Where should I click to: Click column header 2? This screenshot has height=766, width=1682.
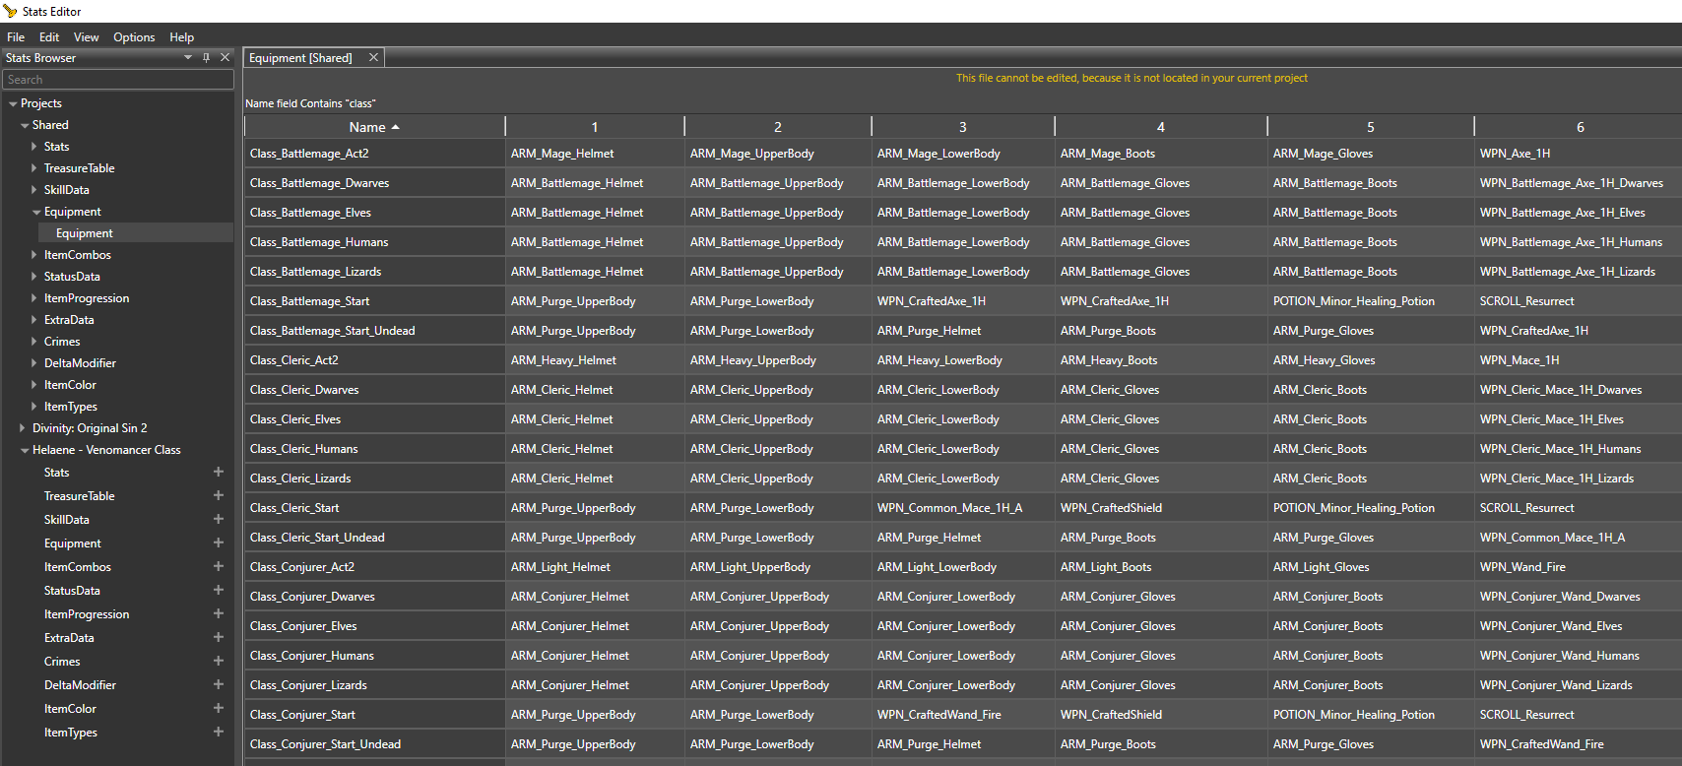click(x=778, y=127)
